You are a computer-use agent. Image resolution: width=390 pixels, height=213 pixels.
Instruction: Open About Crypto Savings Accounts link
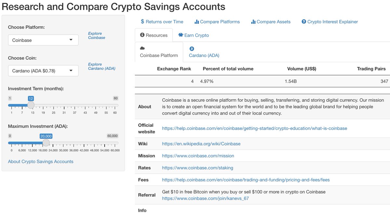coord(41,162)
